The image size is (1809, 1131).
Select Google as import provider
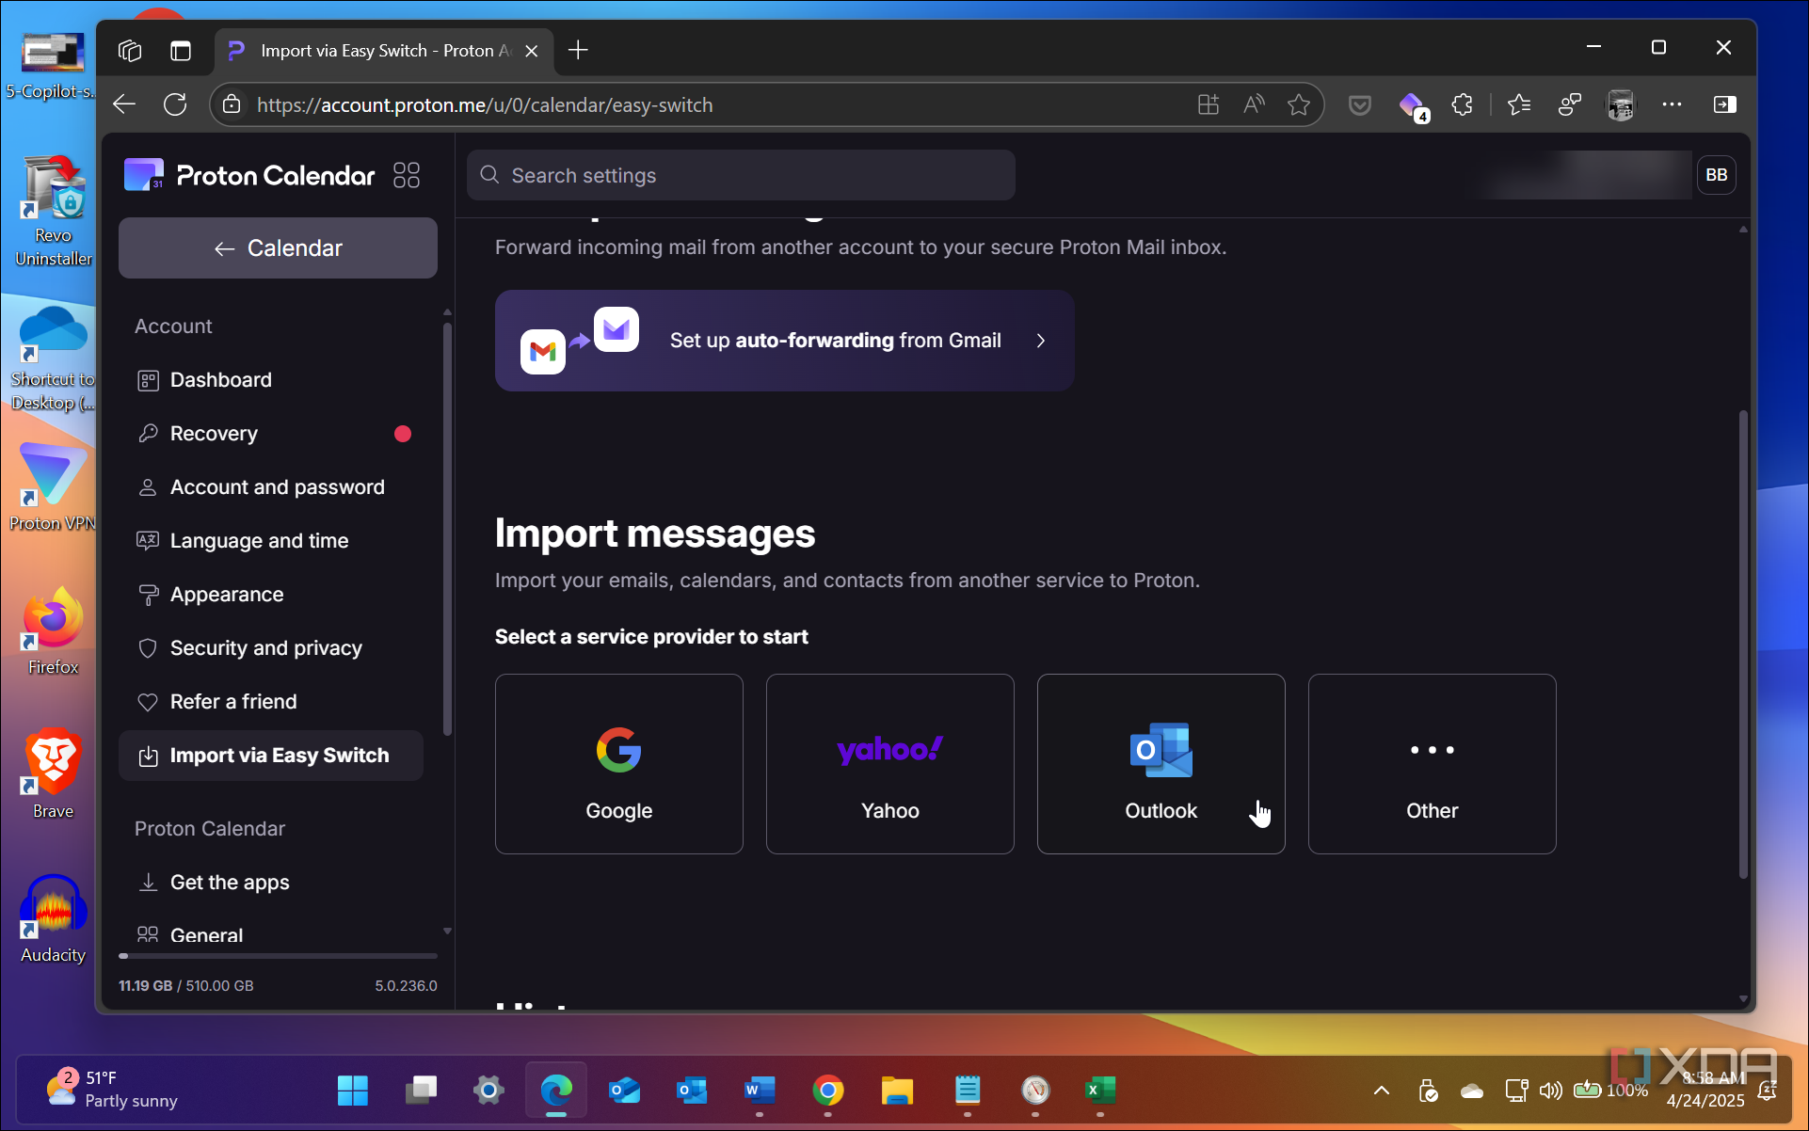click(619, 764)
